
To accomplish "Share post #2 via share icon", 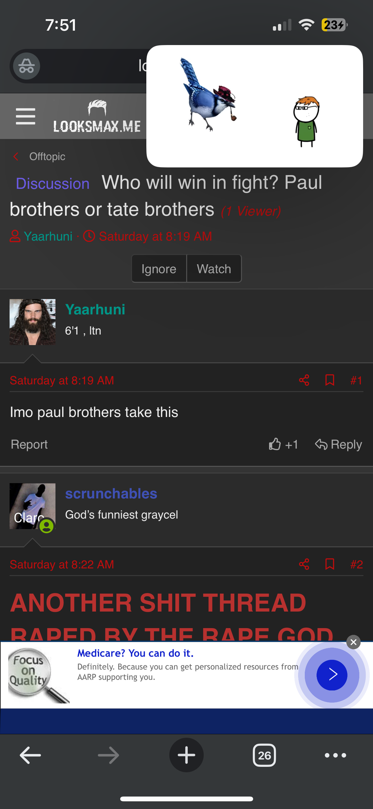I will [304, 564].
